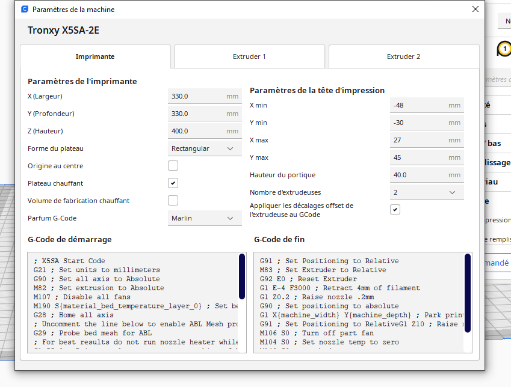Screen dimensions: 511x387
Task: Toggle Appliquer les décalages offset checkbox
Action: click(395, 210)
